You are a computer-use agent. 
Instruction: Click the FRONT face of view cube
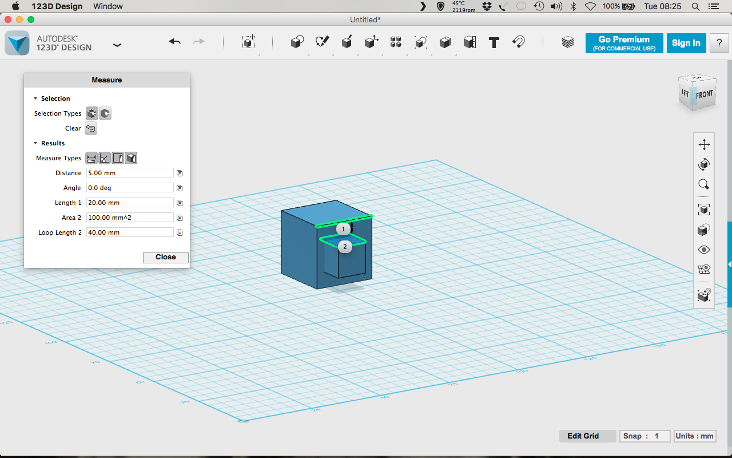pos(704,94)
